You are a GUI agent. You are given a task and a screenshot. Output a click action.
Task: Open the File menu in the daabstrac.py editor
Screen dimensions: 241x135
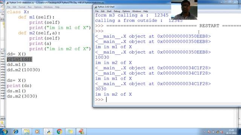(x=9, y=7)
